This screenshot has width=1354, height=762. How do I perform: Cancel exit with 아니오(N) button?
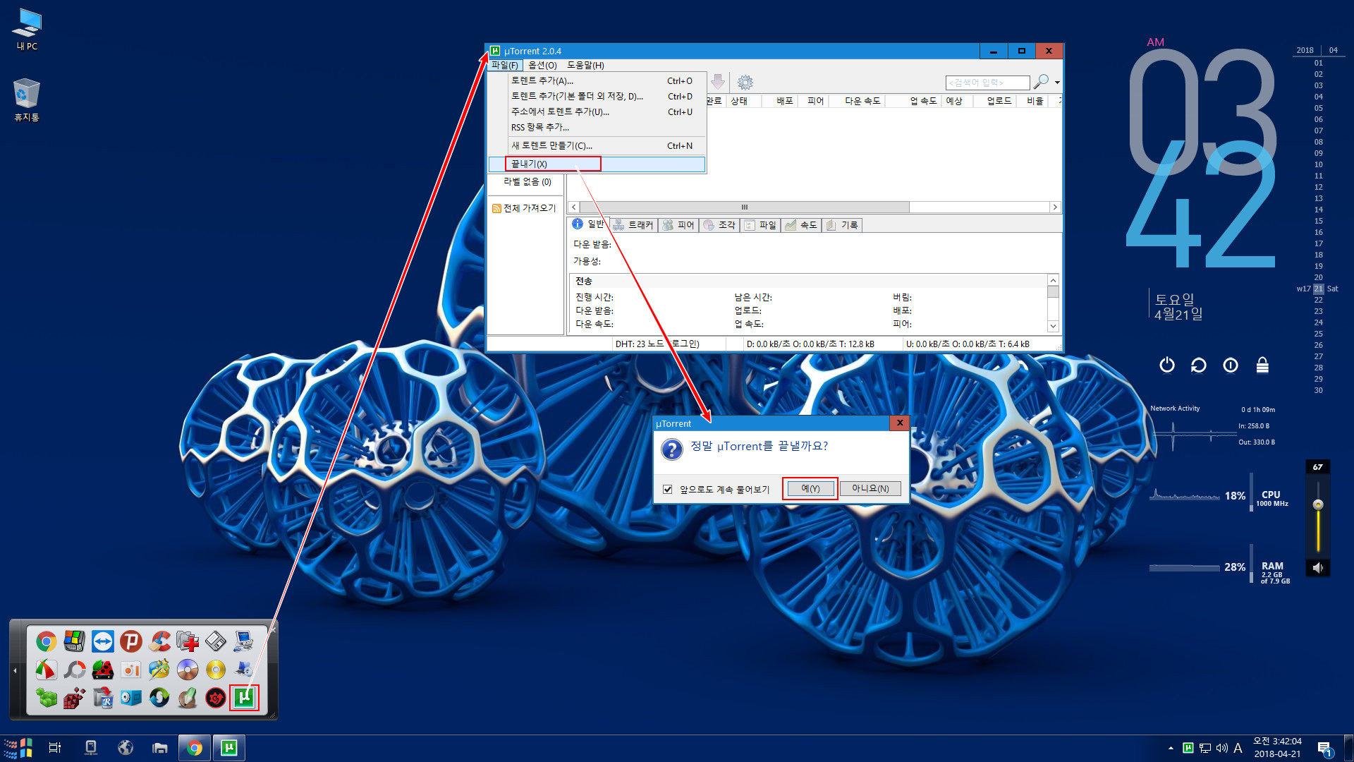[870, 488]
